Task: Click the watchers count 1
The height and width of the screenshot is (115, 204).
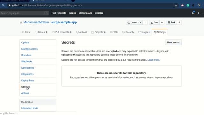Action: (145, 22)
